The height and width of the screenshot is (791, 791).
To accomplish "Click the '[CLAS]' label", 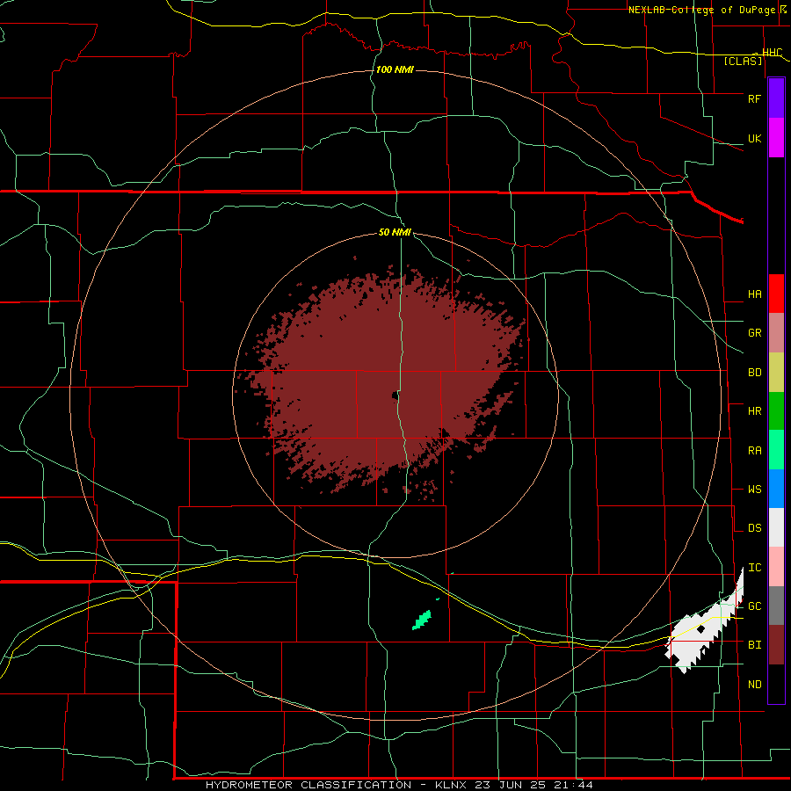I will tap(743, 62).
